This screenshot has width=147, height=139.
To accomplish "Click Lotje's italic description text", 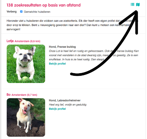I will [x=94, y=55].
